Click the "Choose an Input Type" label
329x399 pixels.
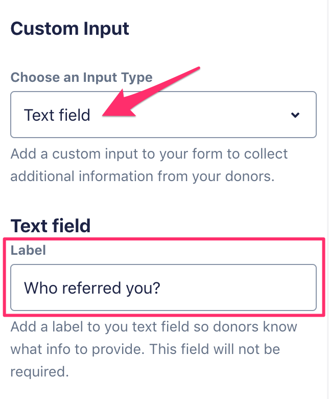click(82, 78)
